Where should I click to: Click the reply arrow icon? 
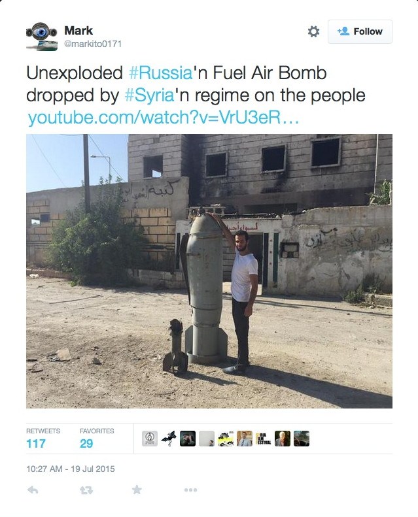tap(33, 490)
